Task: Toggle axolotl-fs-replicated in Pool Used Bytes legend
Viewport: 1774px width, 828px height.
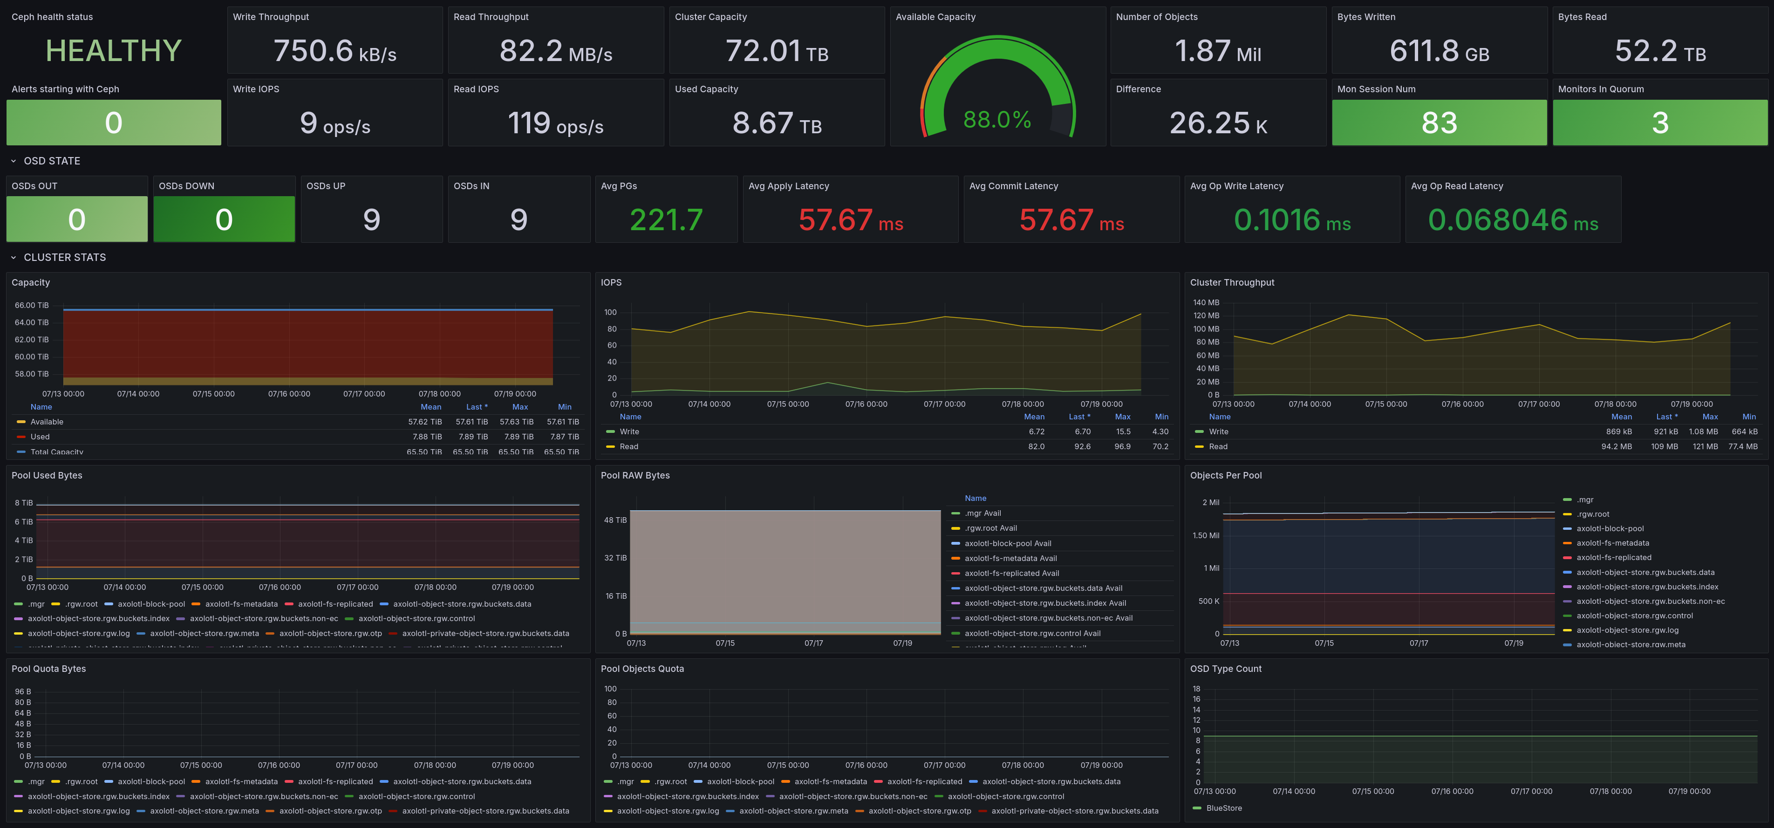Action: tap(335, 604)
